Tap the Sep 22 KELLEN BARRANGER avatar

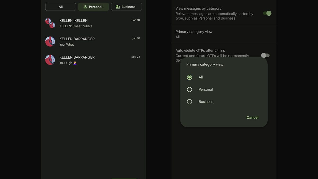(50, 60)
